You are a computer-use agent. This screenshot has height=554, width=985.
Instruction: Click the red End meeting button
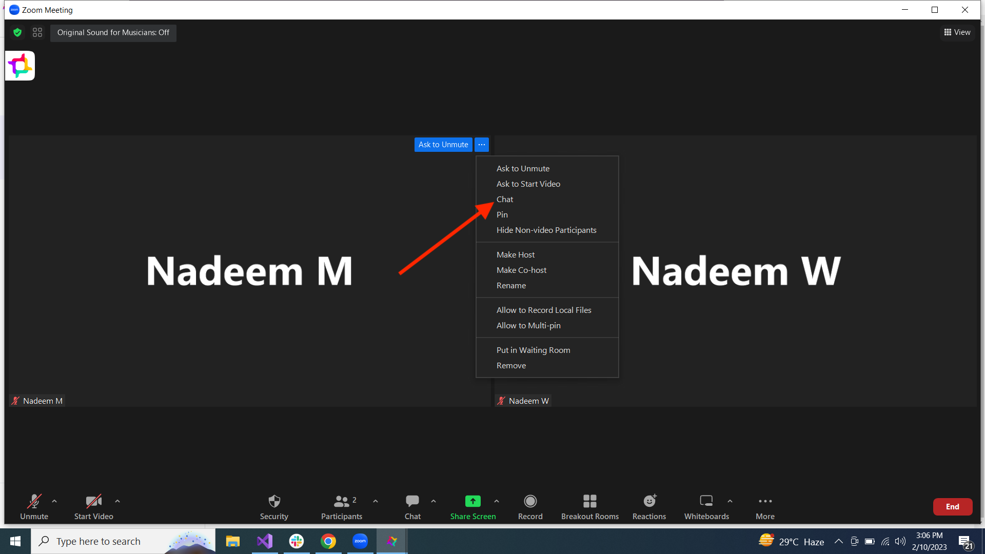click(952, 507)
